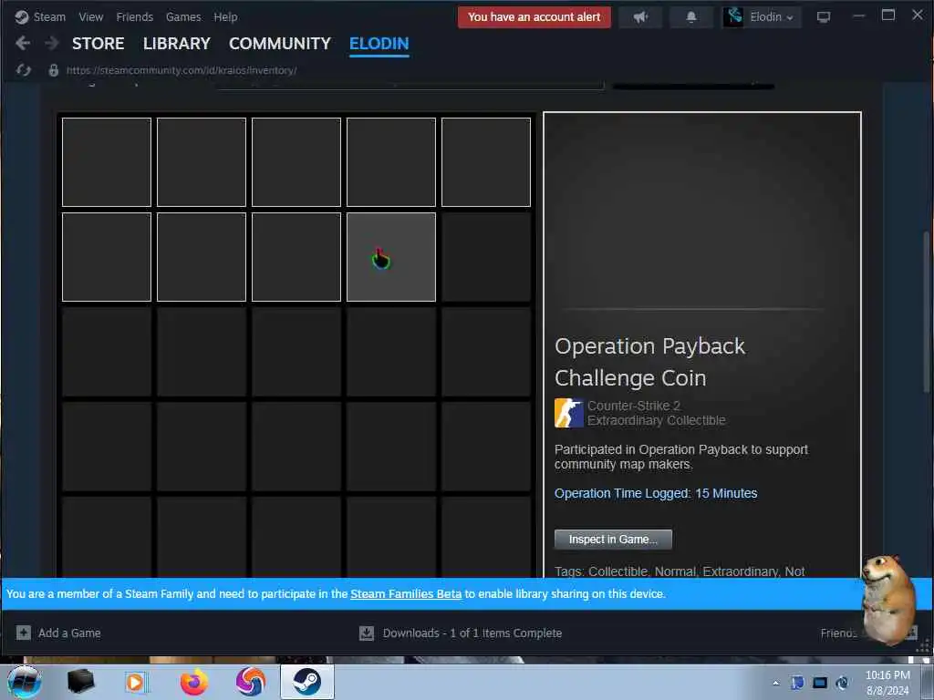Click the 'Extraordinary Collectible' rarity text
The image size is (934, 700).
point(657,420)
